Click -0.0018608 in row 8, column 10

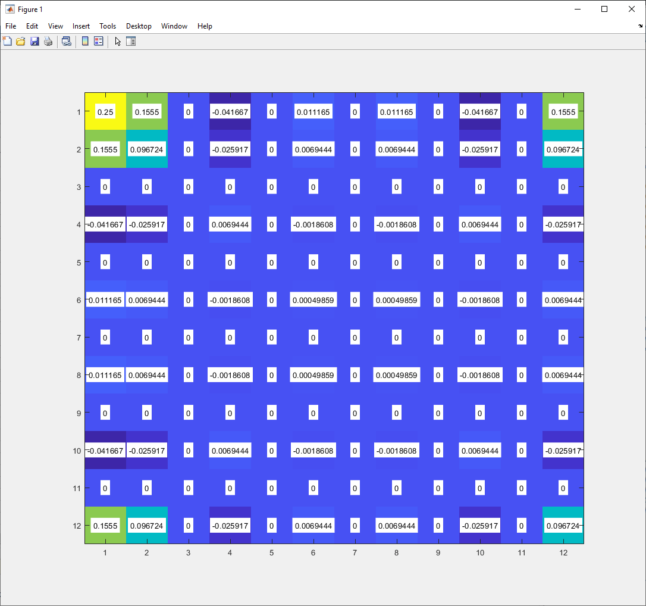tap(480, 375)
